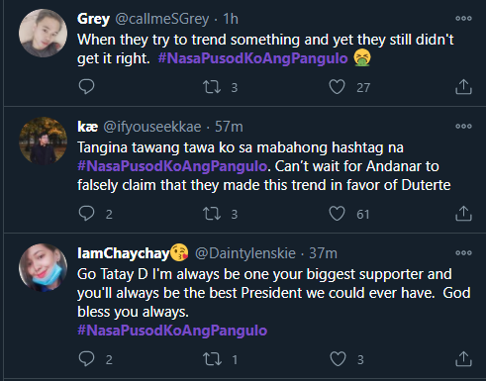
Task: Reply to kæ's tweet with 2 replies
Action: click(x=86, y=214)
